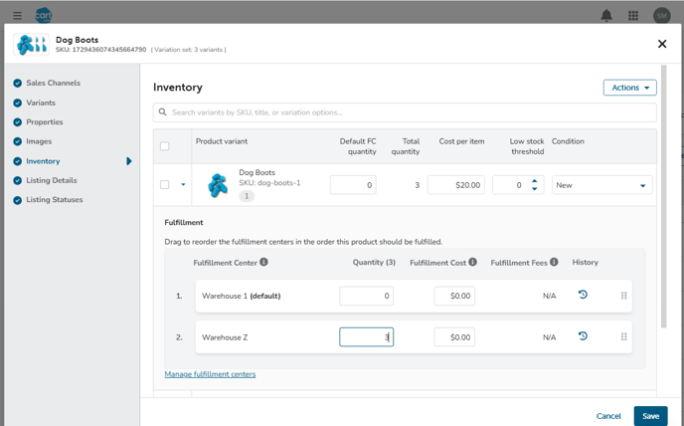
Task: Increase the low stock threshold value
Action: point(535,181)
